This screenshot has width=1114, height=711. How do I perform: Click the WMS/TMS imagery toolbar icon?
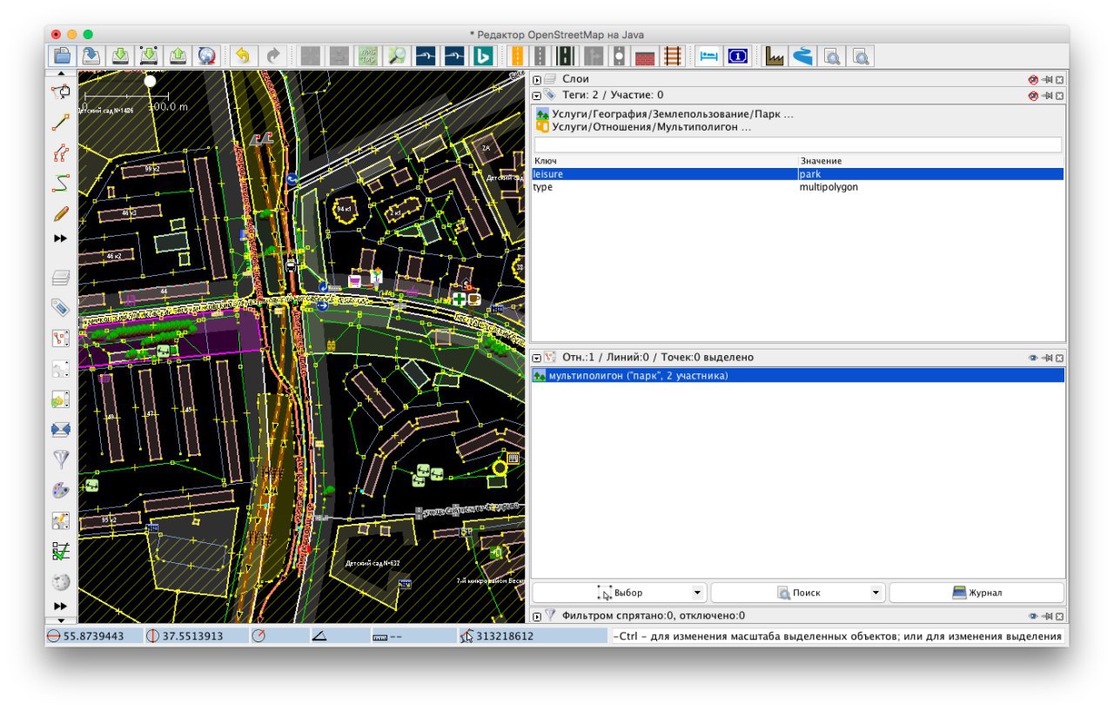369,56
